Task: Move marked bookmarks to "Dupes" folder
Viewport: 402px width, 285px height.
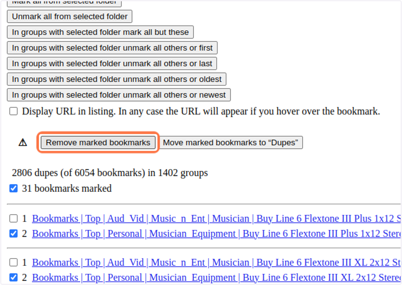Action: (x=230, y=142)
